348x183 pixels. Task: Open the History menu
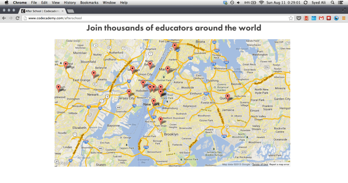click(70, 3)
